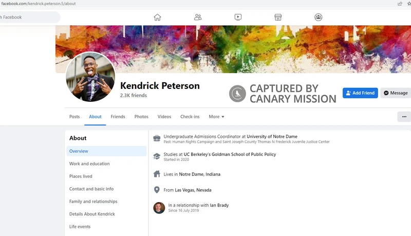Open the Las Vegas, Nevada link
411x236 pixels.
(x=193, y=190)
